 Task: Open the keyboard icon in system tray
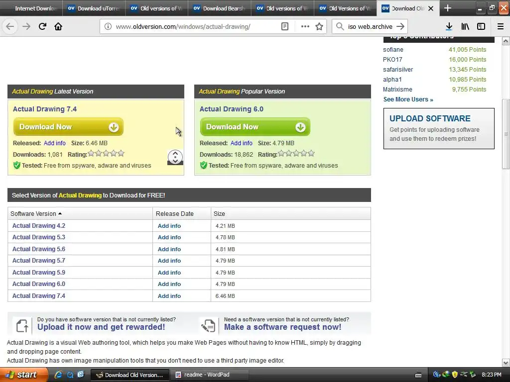click(x=418, y=375)
